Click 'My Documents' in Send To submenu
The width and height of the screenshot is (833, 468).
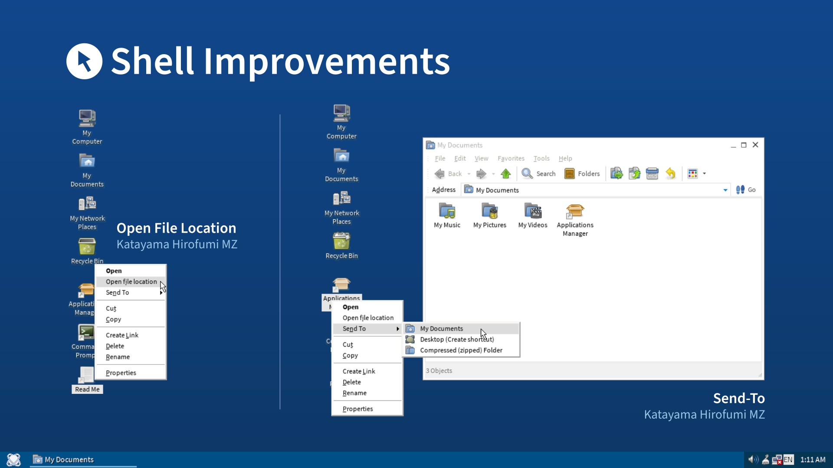click(441, 328)
